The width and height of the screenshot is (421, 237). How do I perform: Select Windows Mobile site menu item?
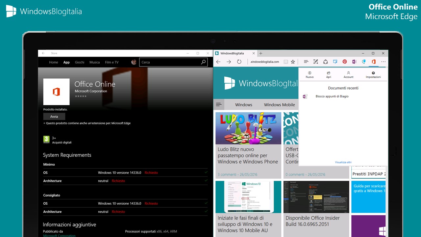click(280, 105)
